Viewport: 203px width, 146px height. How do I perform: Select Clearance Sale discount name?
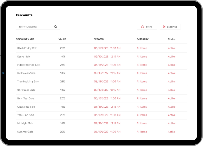click(26, 107)
